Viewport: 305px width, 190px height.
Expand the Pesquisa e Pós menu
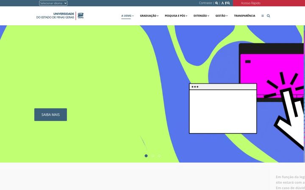pos(176,16)
